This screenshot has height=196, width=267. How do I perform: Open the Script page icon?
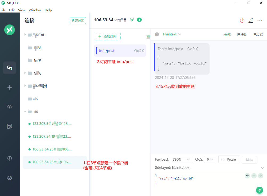[10, 107]
